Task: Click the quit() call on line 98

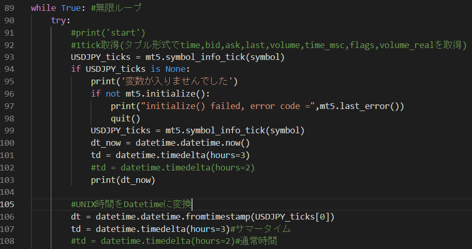Action: (126, 118)
